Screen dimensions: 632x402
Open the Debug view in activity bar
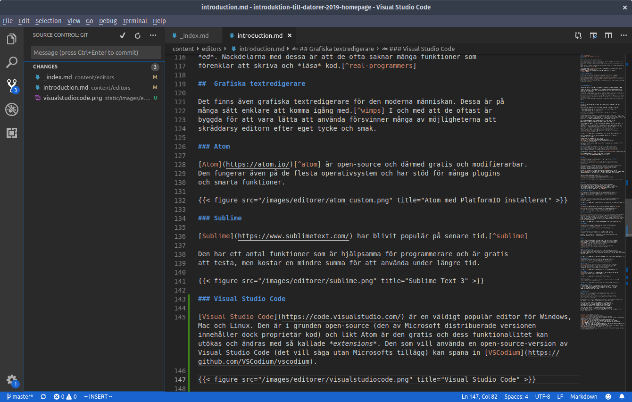coord(12,109)
